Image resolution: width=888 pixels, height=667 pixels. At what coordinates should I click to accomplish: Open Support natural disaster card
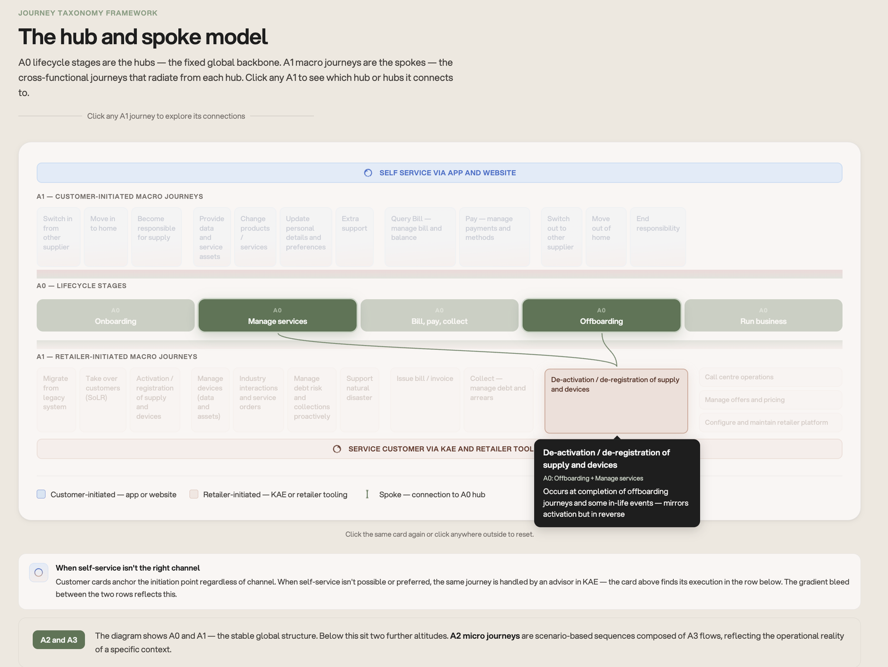360,400
